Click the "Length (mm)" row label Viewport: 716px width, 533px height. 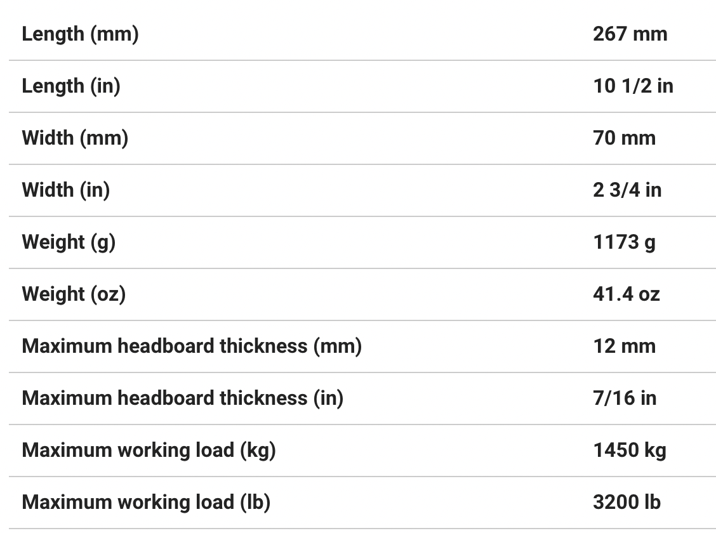(x=80, y=34)
